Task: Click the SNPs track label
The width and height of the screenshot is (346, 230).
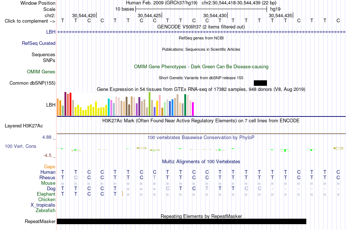Action: 49,60
